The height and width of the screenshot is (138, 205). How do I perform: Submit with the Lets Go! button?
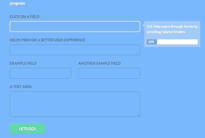click(27, 129)
